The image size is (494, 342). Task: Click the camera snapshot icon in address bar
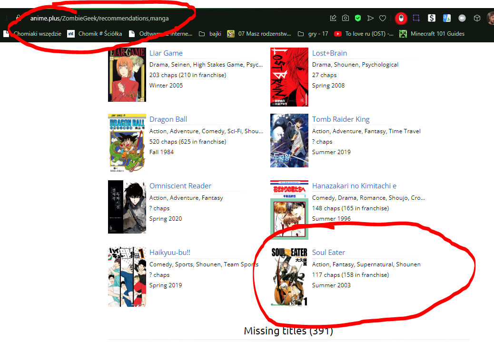coord(346,18)
